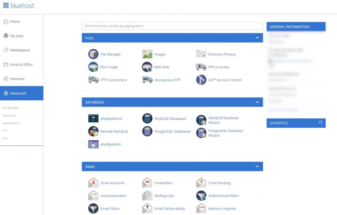
Task: Open Email & Office in the sidebar
Action: click(21, 65)
